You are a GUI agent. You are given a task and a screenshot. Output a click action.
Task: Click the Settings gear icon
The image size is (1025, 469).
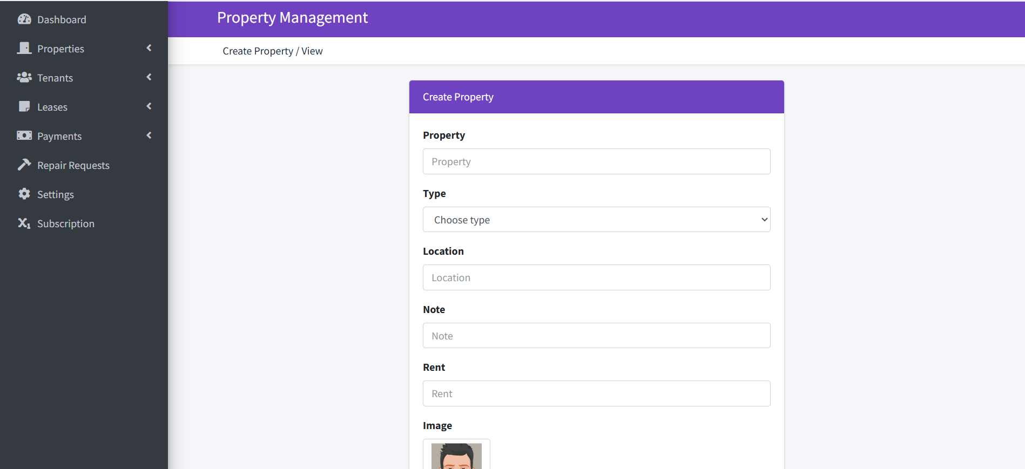tap(24, 194)
